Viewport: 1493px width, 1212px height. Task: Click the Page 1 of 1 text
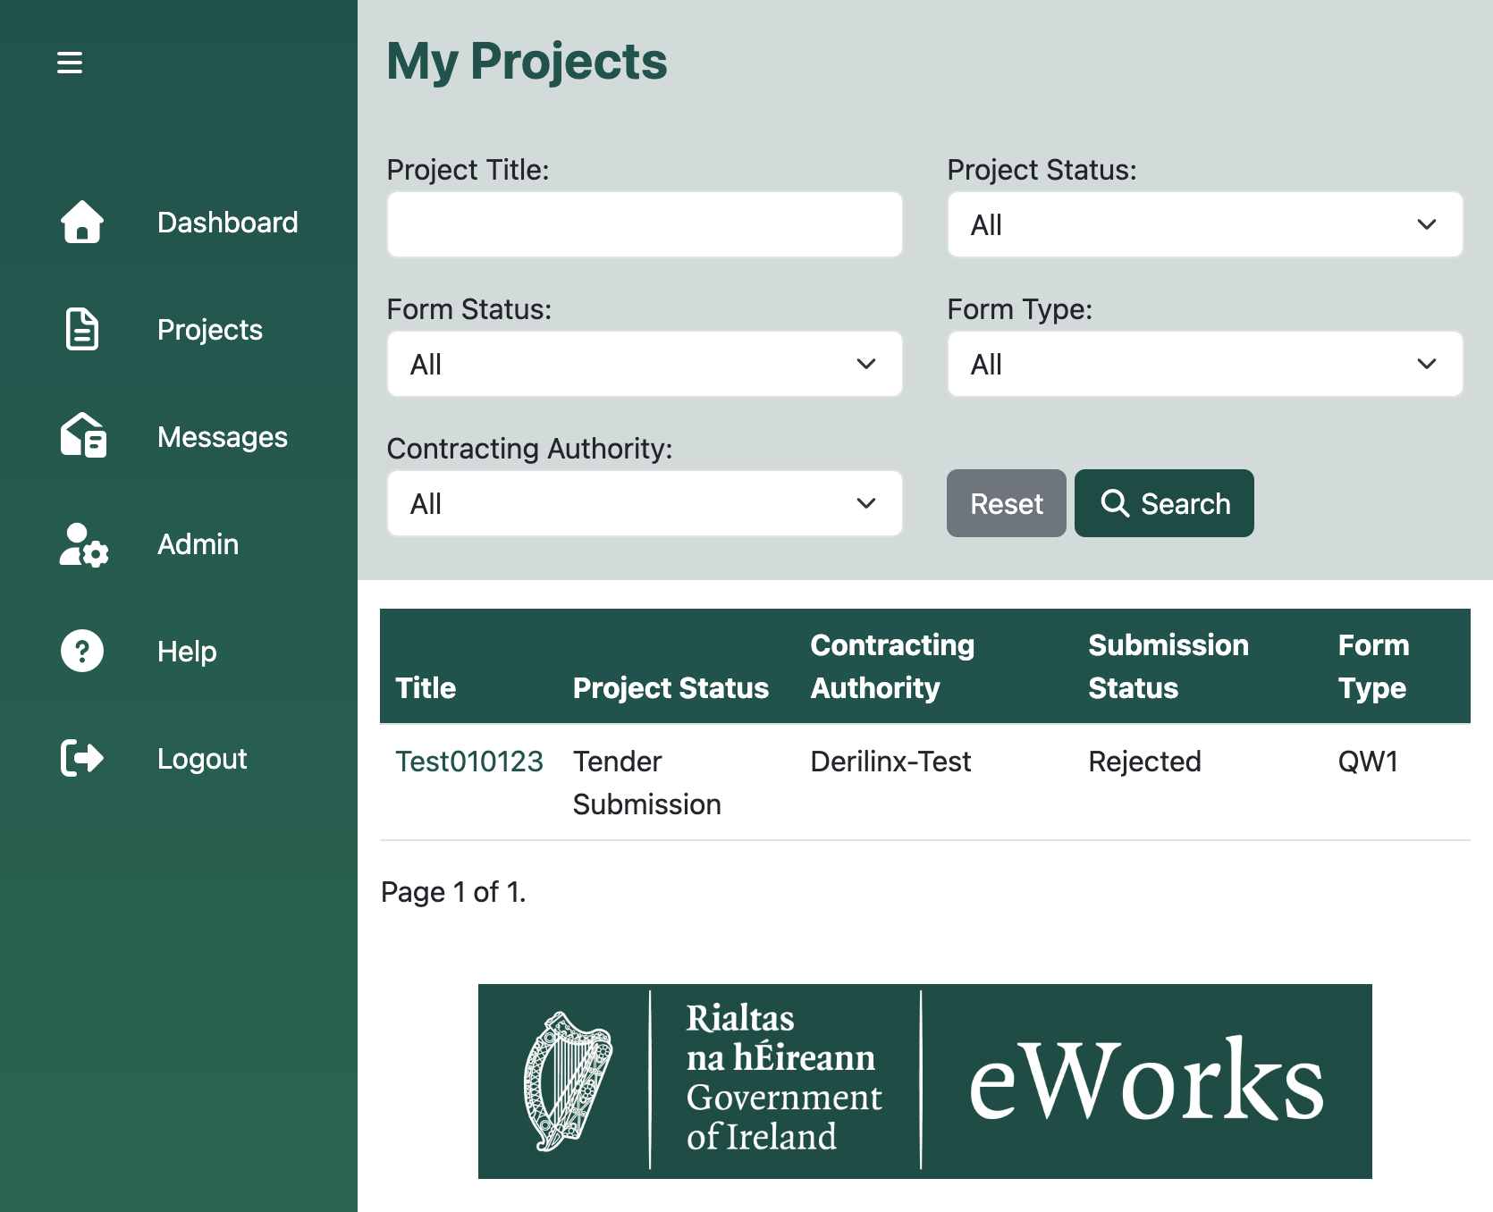click(x=453, y=892)
